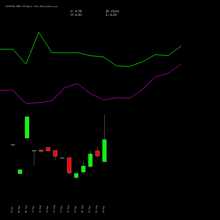Screen dimensions: 220x220
Task: Select the high value H: 13.65
Action: [x=112, y=11]
